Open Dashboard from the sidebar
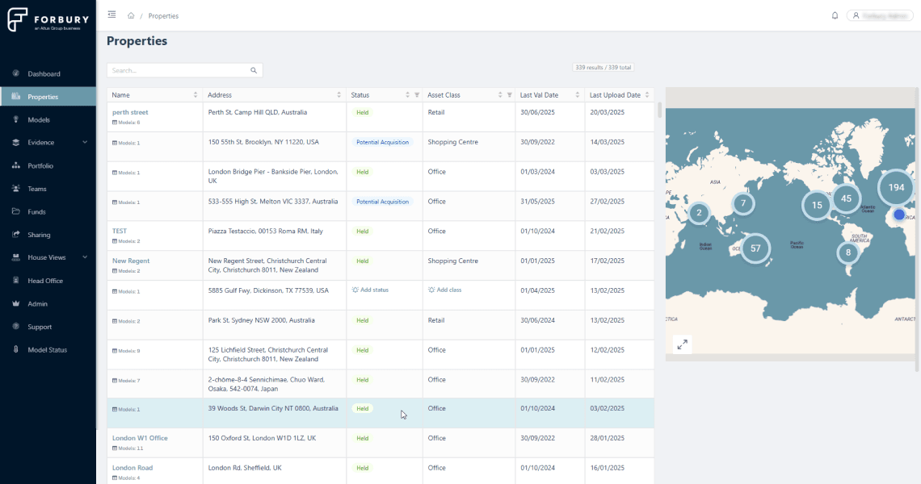 pyautogui.click(x=44, y=74)
